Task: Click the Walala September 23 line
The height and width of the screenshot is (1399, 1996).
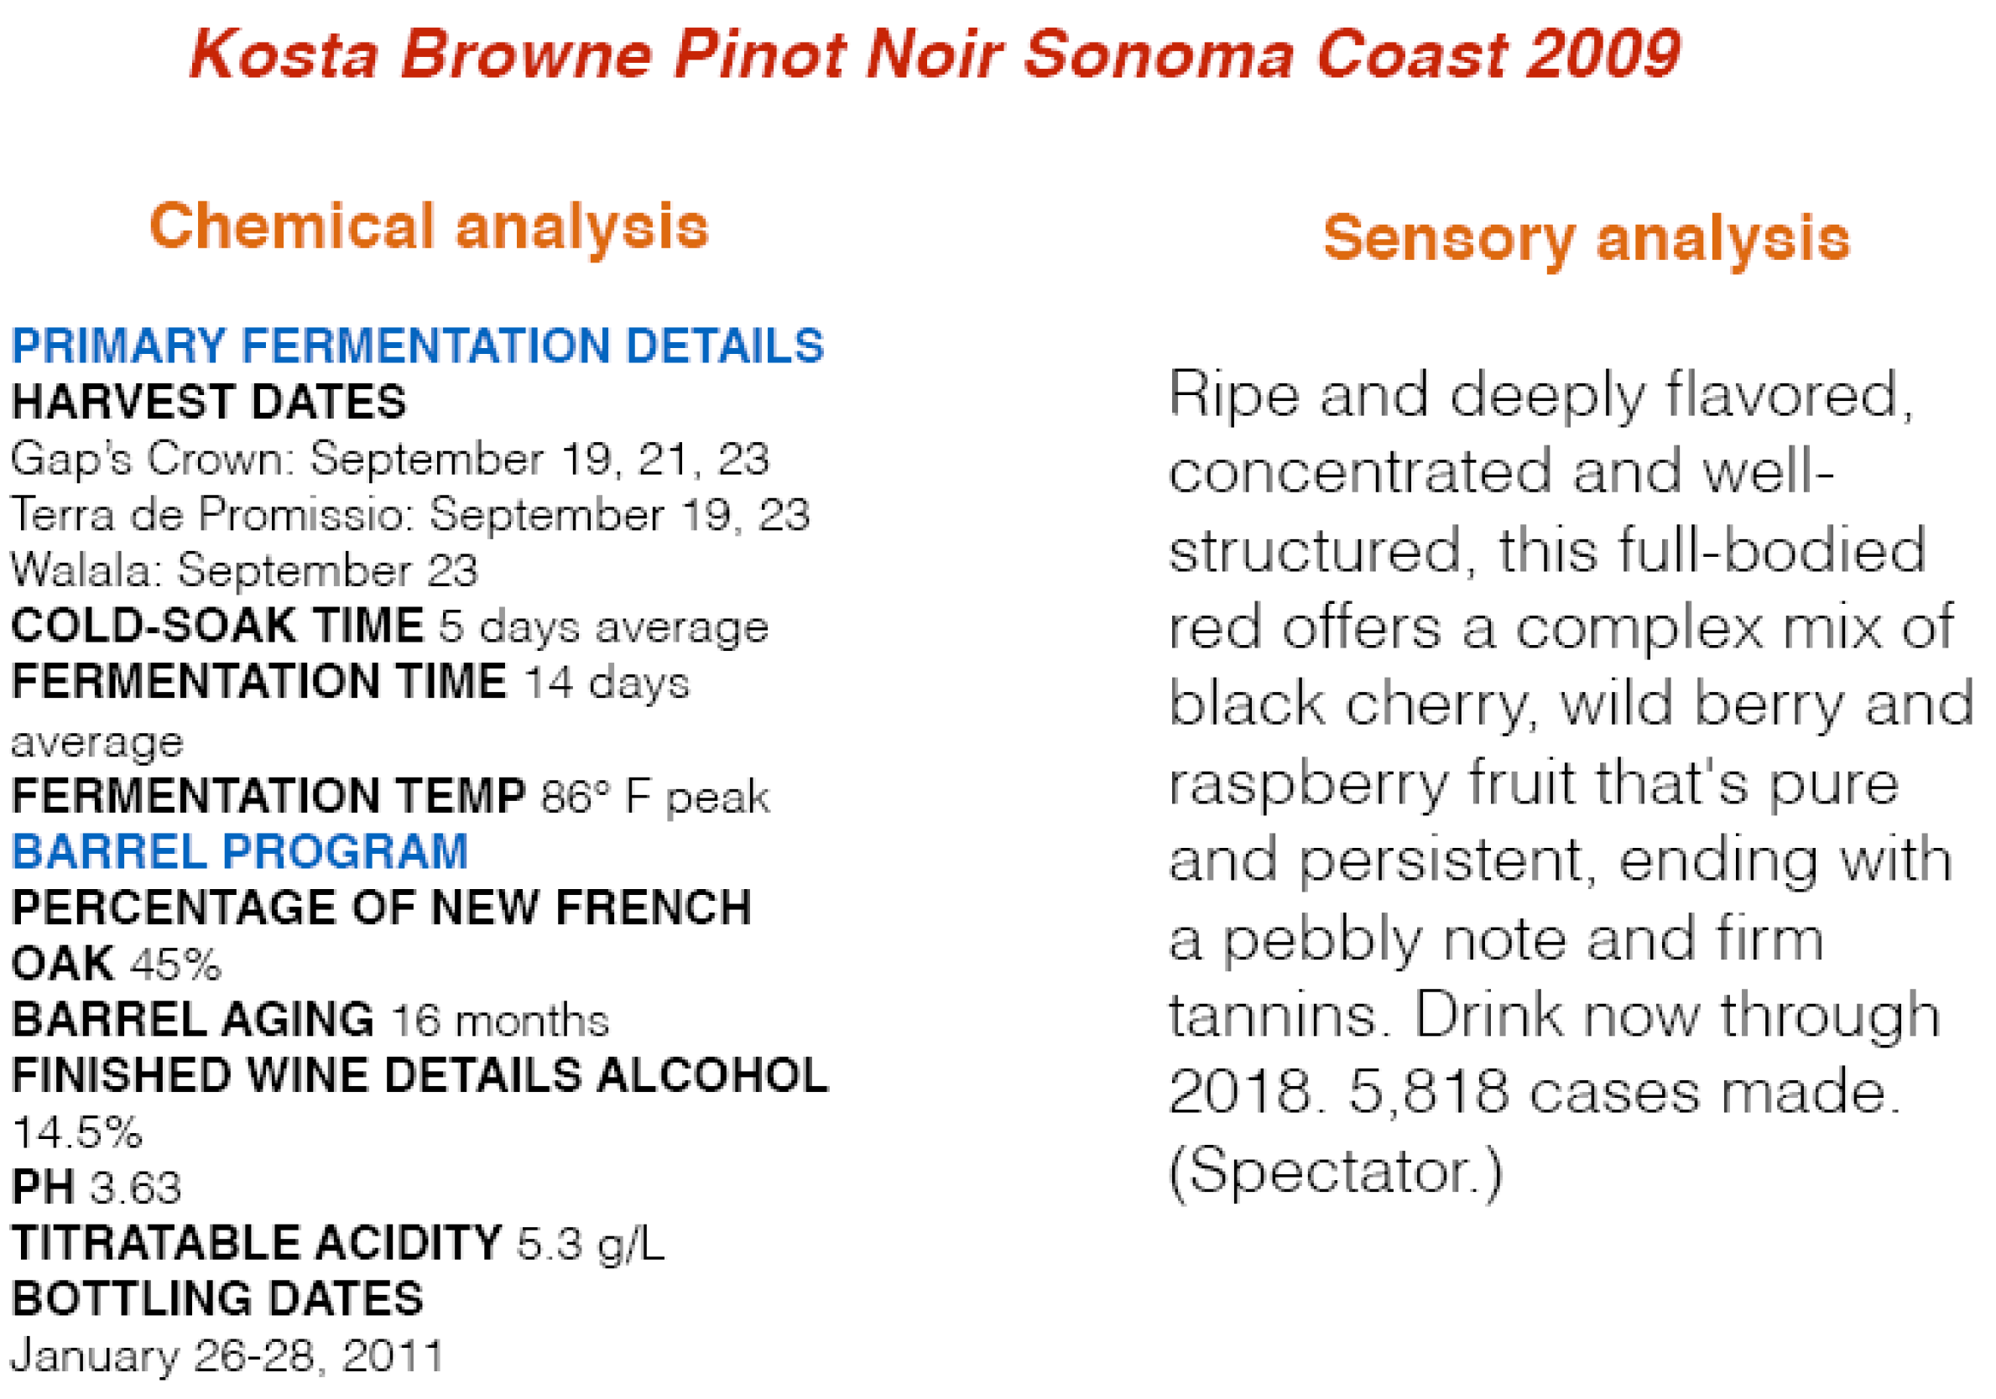Action: 244,571
